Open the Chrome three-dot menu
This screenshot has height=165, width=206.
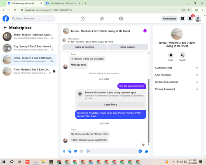click(x=202, y=10)
